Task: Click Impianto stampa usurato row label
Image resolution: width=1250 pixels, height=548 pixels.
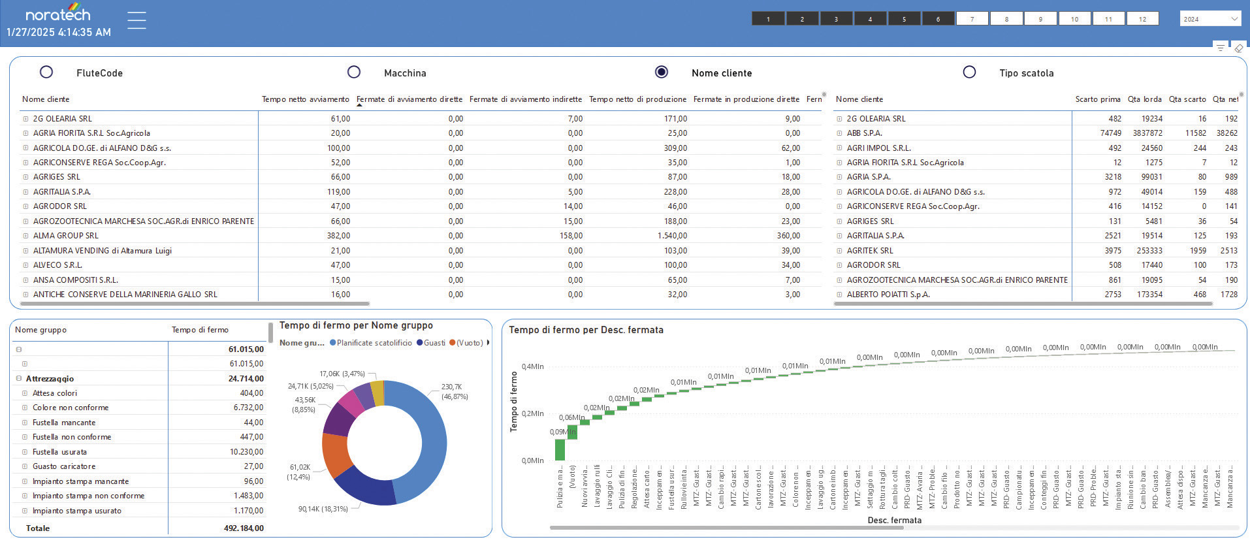Action: coord(77,511)
